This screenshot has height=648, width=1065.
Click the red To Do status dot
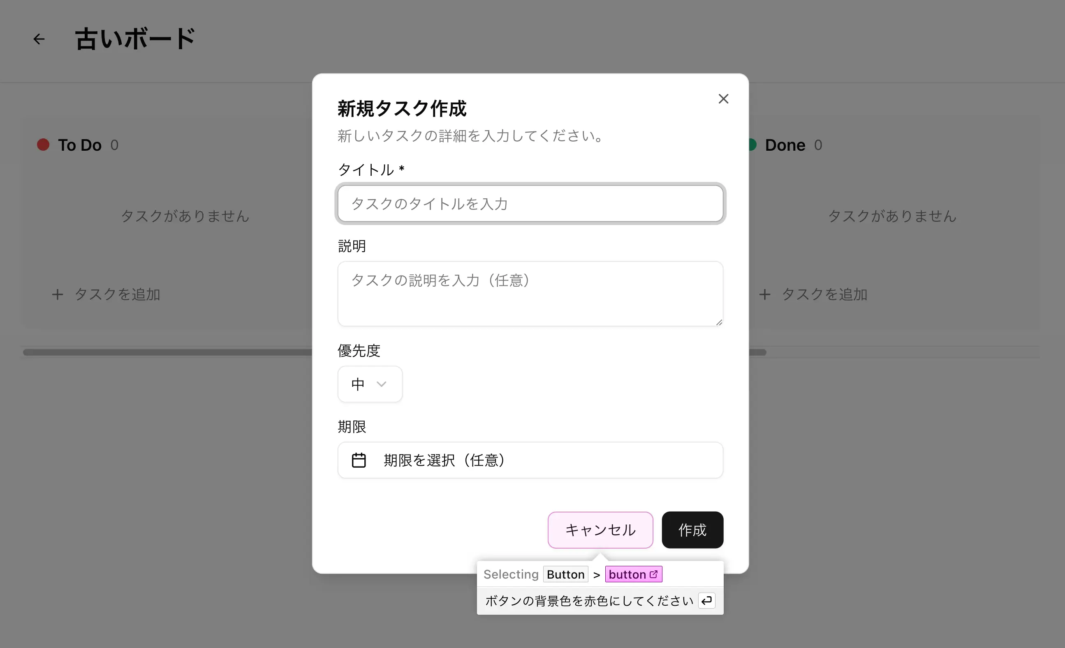coord(43,145)
